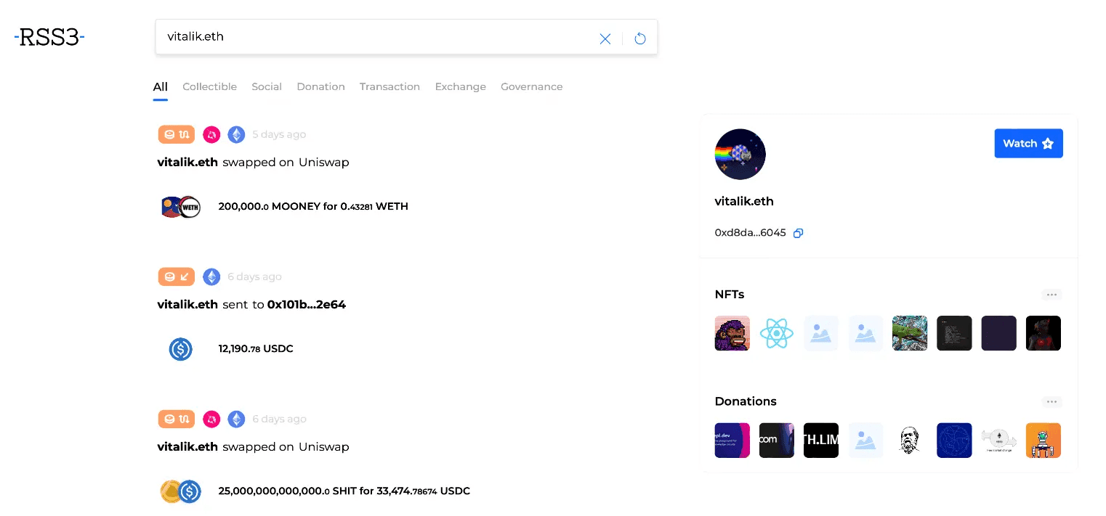
Task: Open the dark "com" donation thumbnail
Action: [777, 441]
